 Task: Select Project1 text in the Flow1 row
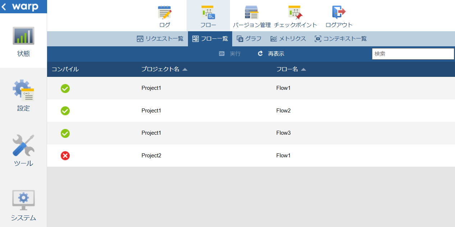[151, 88]
